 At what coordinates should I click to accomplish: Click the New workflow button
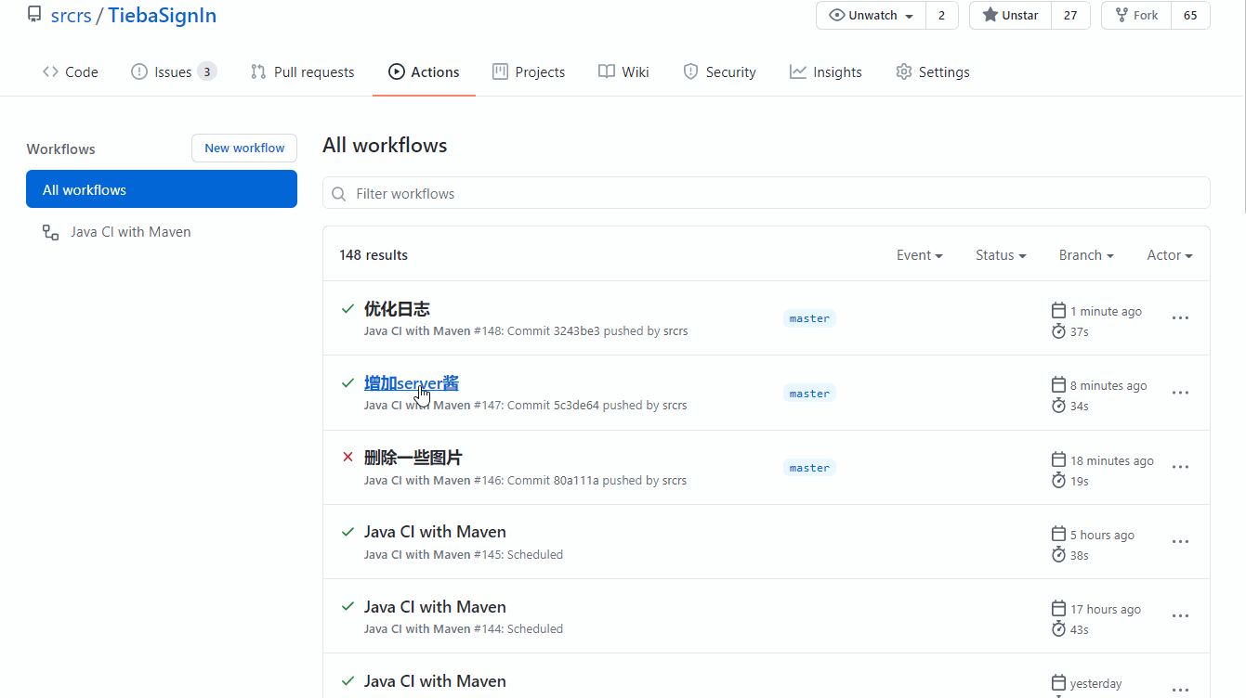(x=244, y=148)
